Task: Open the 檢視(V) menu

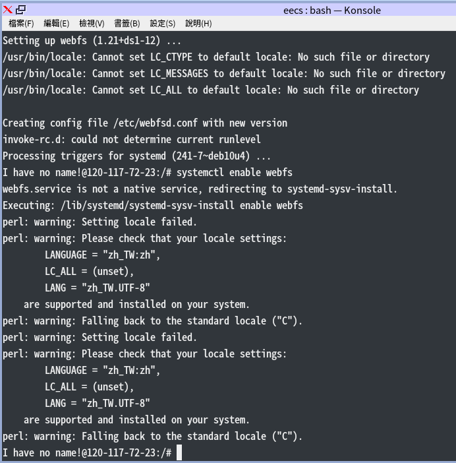Action: 92,24
